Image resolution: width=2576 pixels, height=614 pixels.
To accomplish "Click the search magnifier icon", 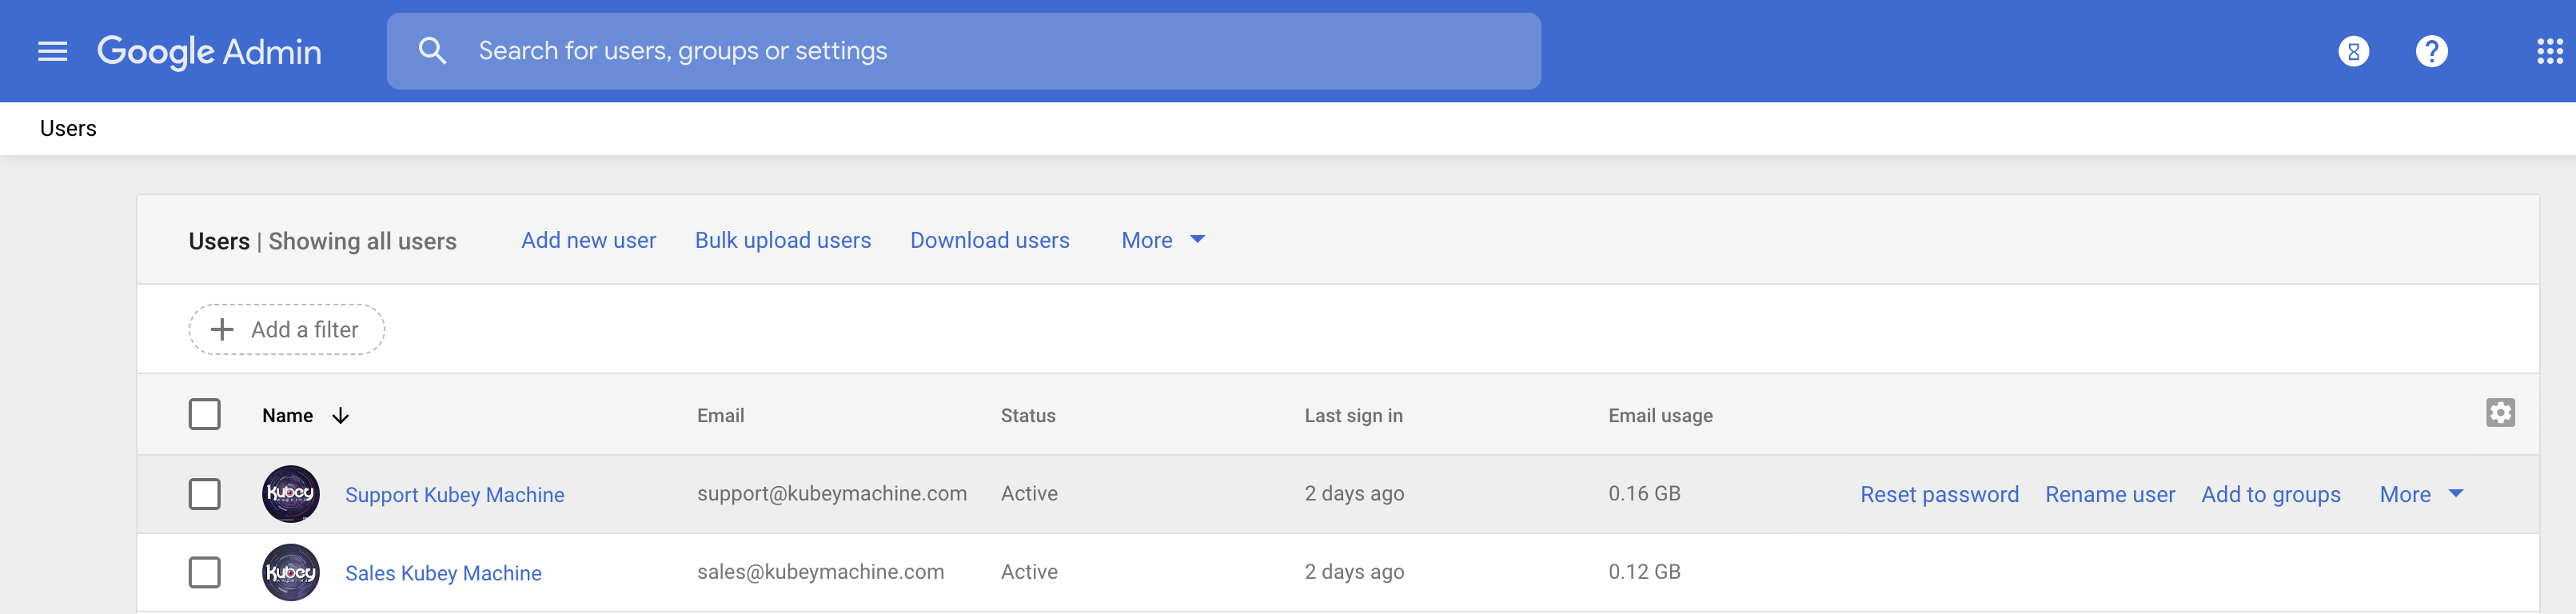I will [432, 51].
